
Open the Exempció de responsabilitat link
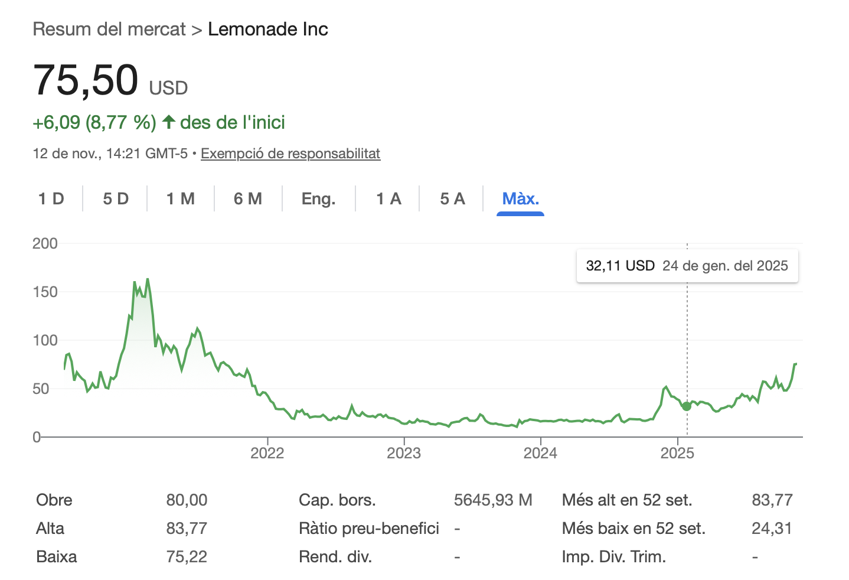click(x=290, y=154)
